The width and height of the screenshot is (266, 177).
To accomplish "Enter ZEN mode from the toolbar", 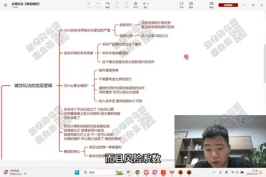I will pyautogui.click(x=181, y=5).
